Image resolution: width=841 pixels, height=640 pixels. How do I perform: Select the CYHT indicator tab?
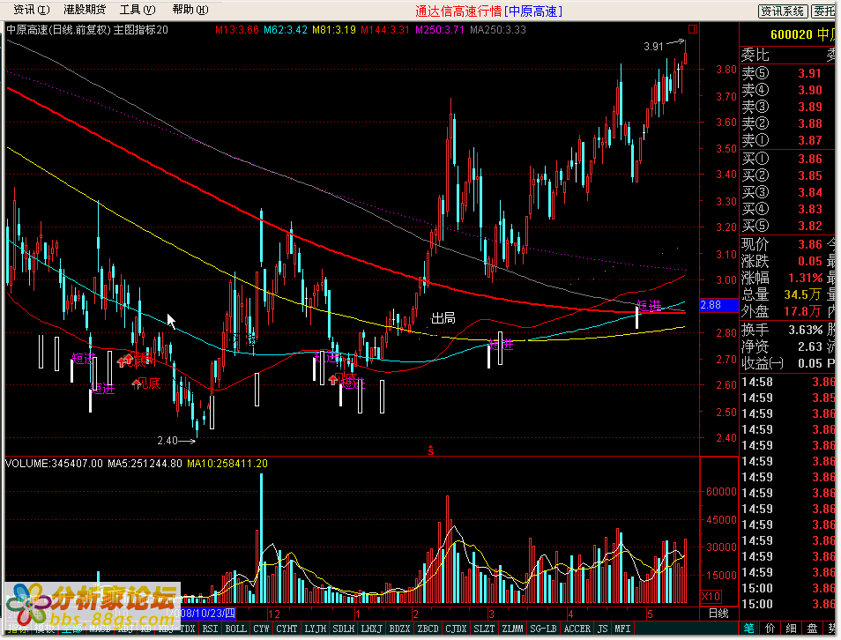pos(287,629)
